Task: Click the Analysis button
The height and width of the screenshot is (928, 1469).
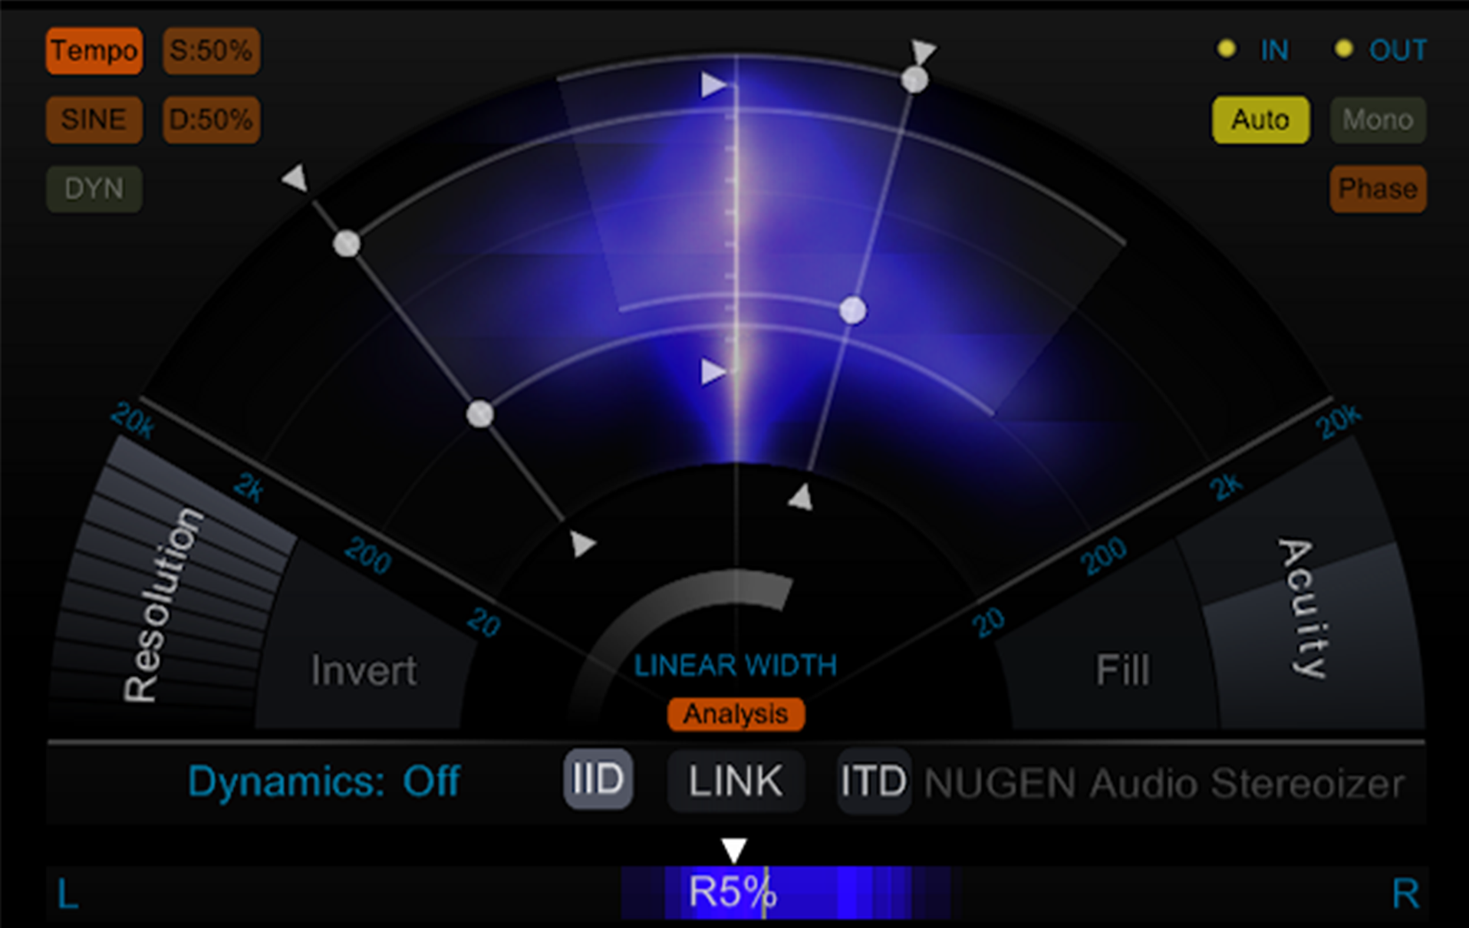Action: click(736, 714)
